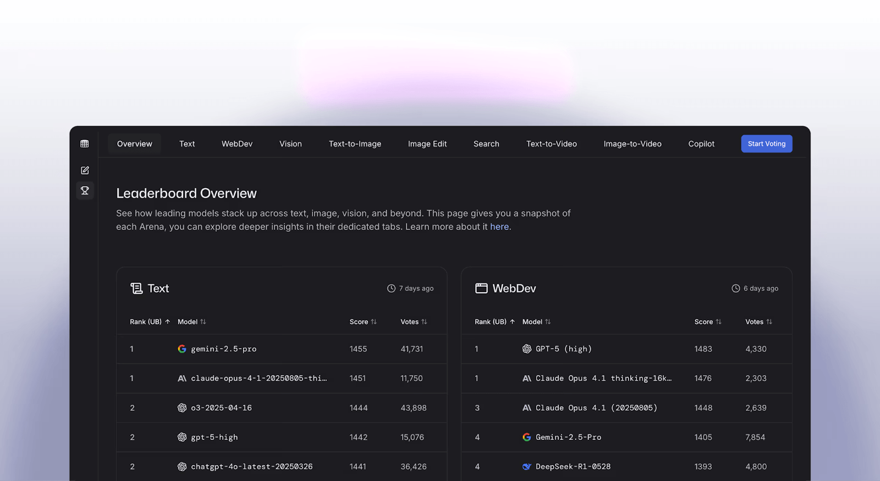Click OpenAI icon beside GPT-5 (high)
880x481 pixels.
pyautogui.click(x=527, y=349)
